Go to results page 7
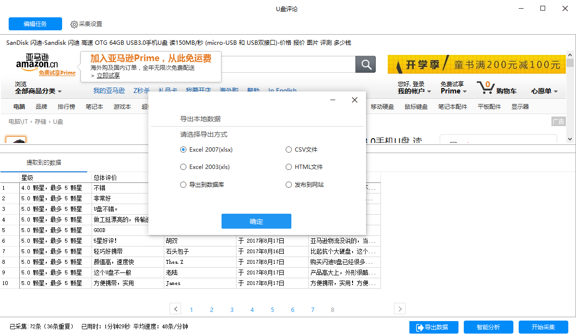The width and height of the screenshot is (576, 336). [313, 310]
